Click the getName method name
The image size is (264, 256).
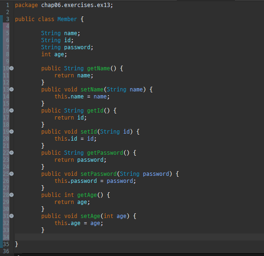point(98,68)
